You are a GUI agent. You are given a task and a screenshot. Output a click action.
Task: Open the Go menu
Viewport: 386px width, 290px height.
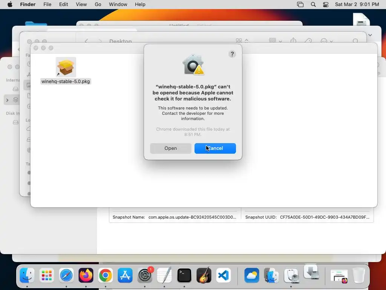tap(98, 5)
